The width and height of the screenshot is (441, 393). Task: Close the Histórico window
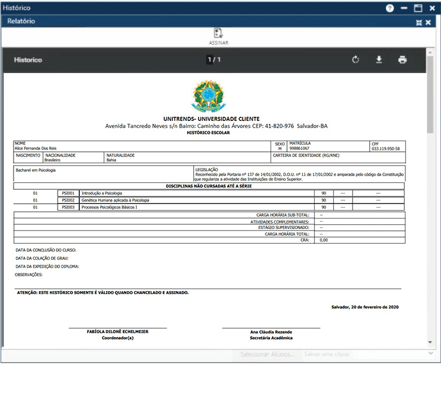(432, 8)
